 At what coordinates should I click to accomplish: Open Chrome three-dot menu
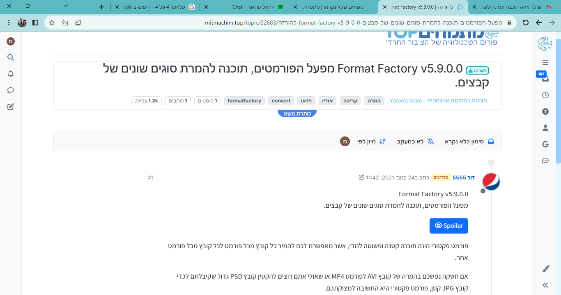click(9, 23)
